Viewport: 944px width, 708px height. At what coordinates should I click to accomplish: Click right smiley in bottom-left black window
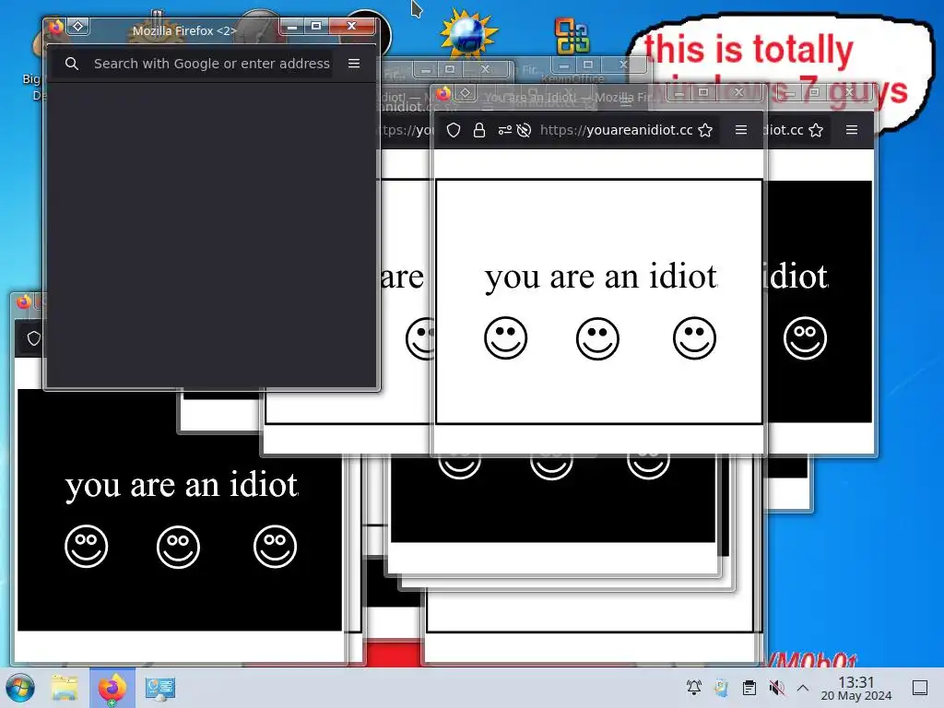275,547
